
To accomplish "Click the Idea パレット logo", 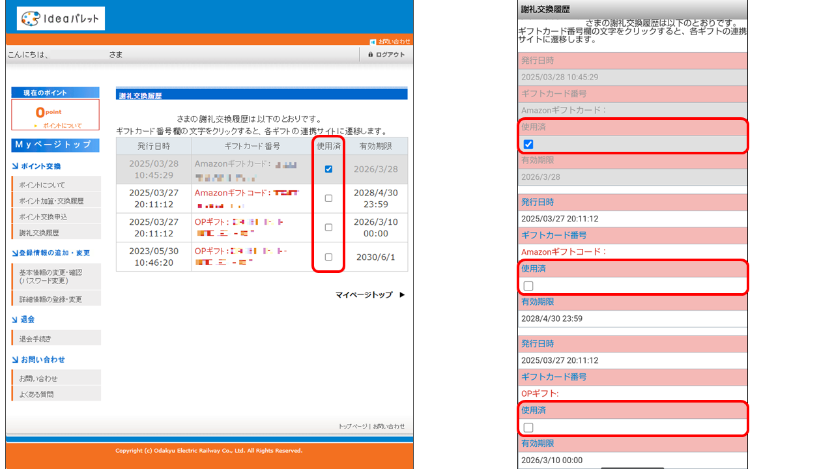I will [61, 18].
